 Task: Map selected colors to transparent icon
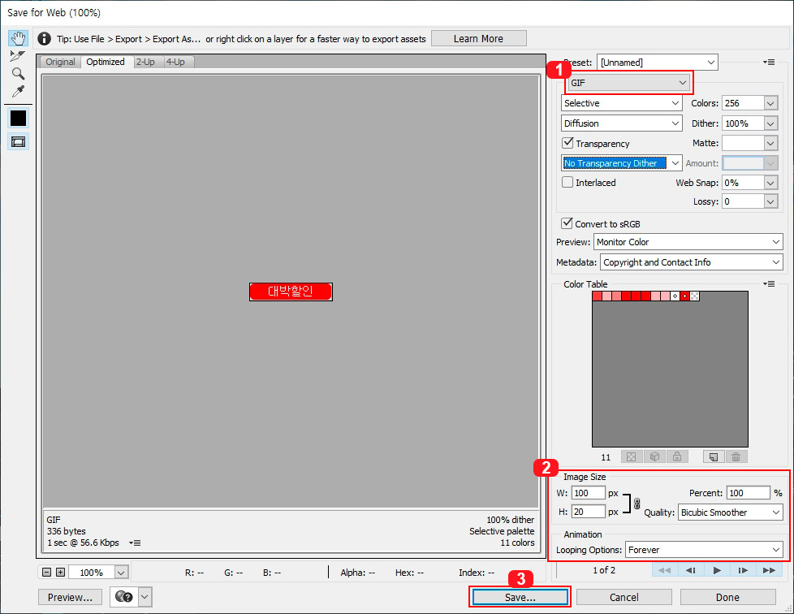[631, 457]
